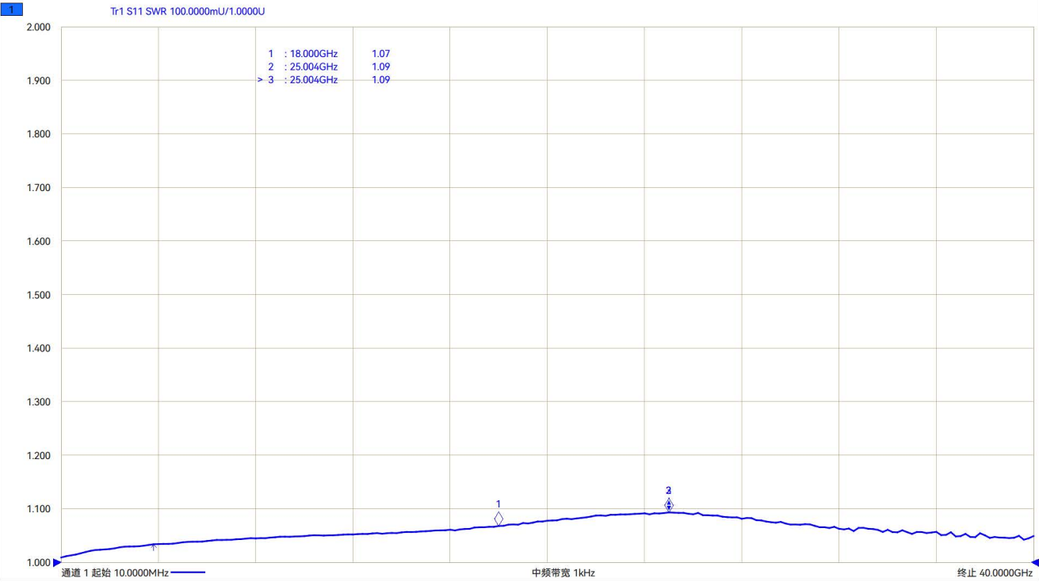Screen dimensions: 1039x582
Task: Select marker 1 diamond on the trace
Action: click(498, 518)
